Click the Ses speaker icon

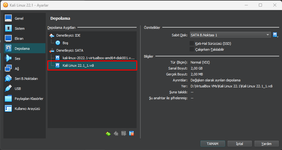tap(8, 58)
